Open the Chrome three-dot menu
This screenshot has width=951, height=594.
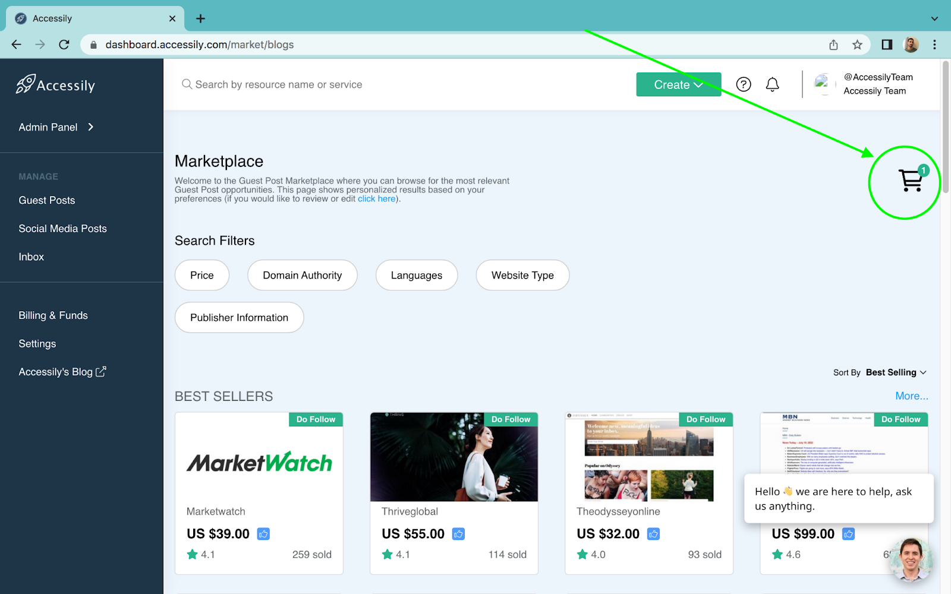tap(934, 45)
